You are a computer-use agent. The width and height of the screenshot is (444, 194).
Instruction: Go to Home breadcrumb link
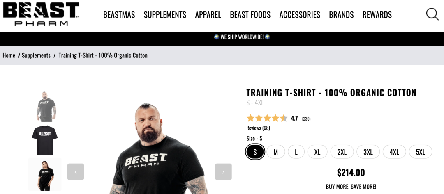(x=9, y=55)
